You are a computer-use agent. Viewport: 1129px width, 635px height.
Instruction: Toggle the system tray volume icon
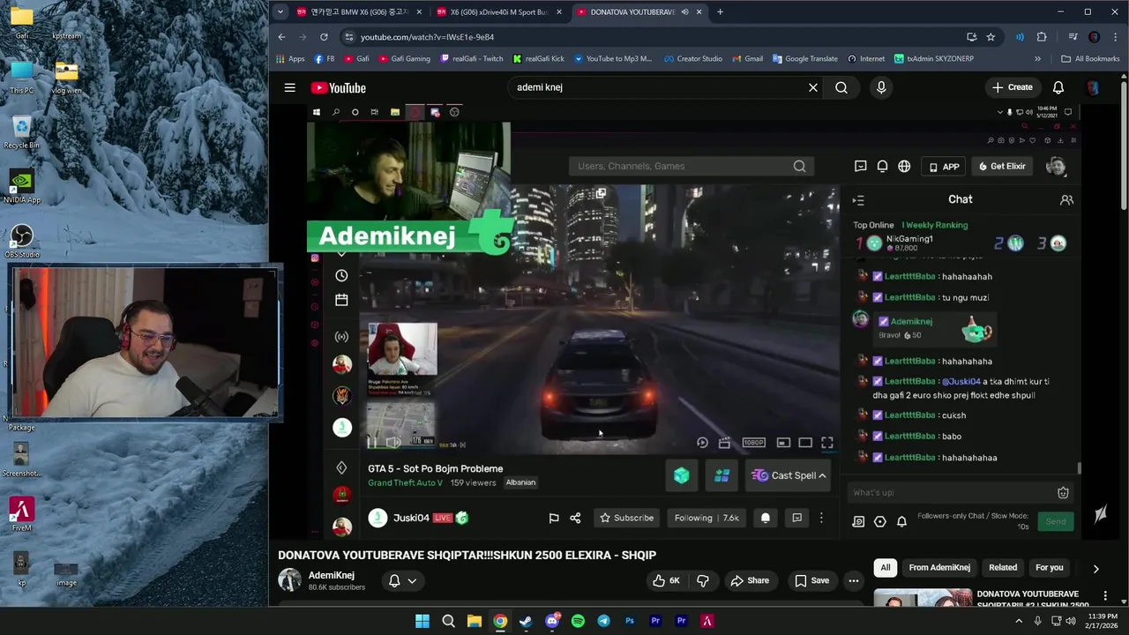pos(1072,621)
